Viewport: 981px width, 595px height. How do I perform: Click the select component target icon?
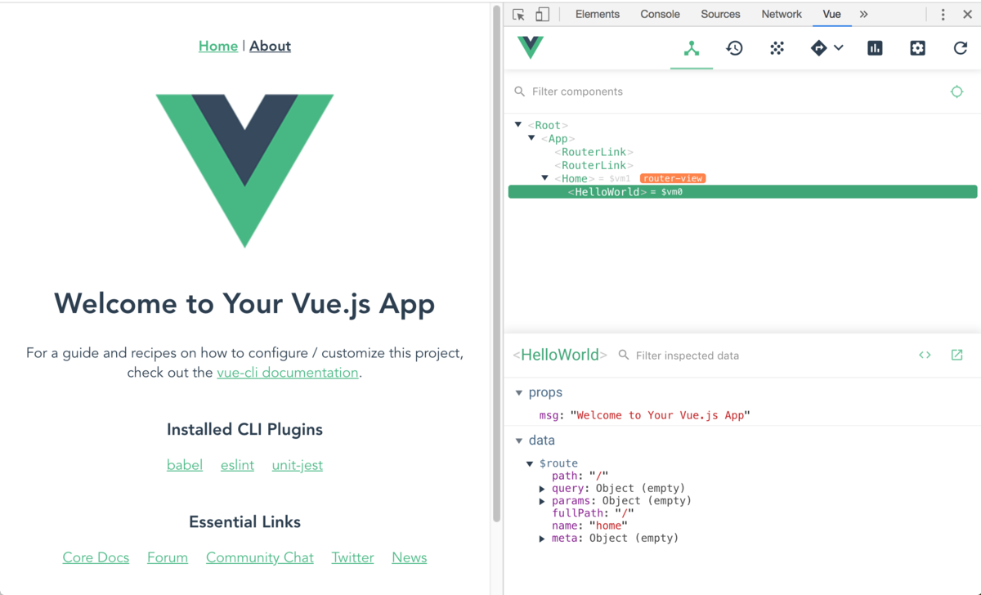956,92
